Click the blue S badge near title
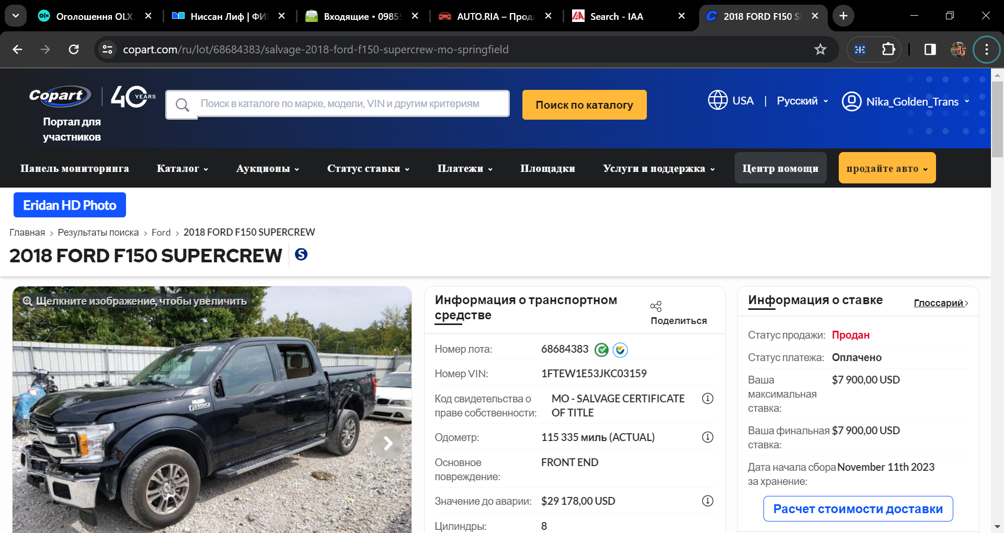 (301, 254)
